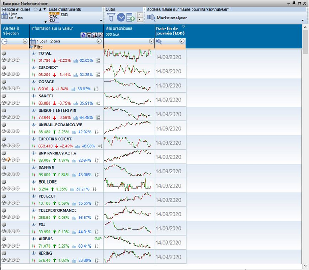Click the Alertes & Sélection column header

[x=11, y=31]
